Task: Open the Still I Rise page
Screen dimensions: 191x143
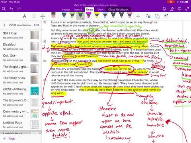Action: (x=21, y=35)
